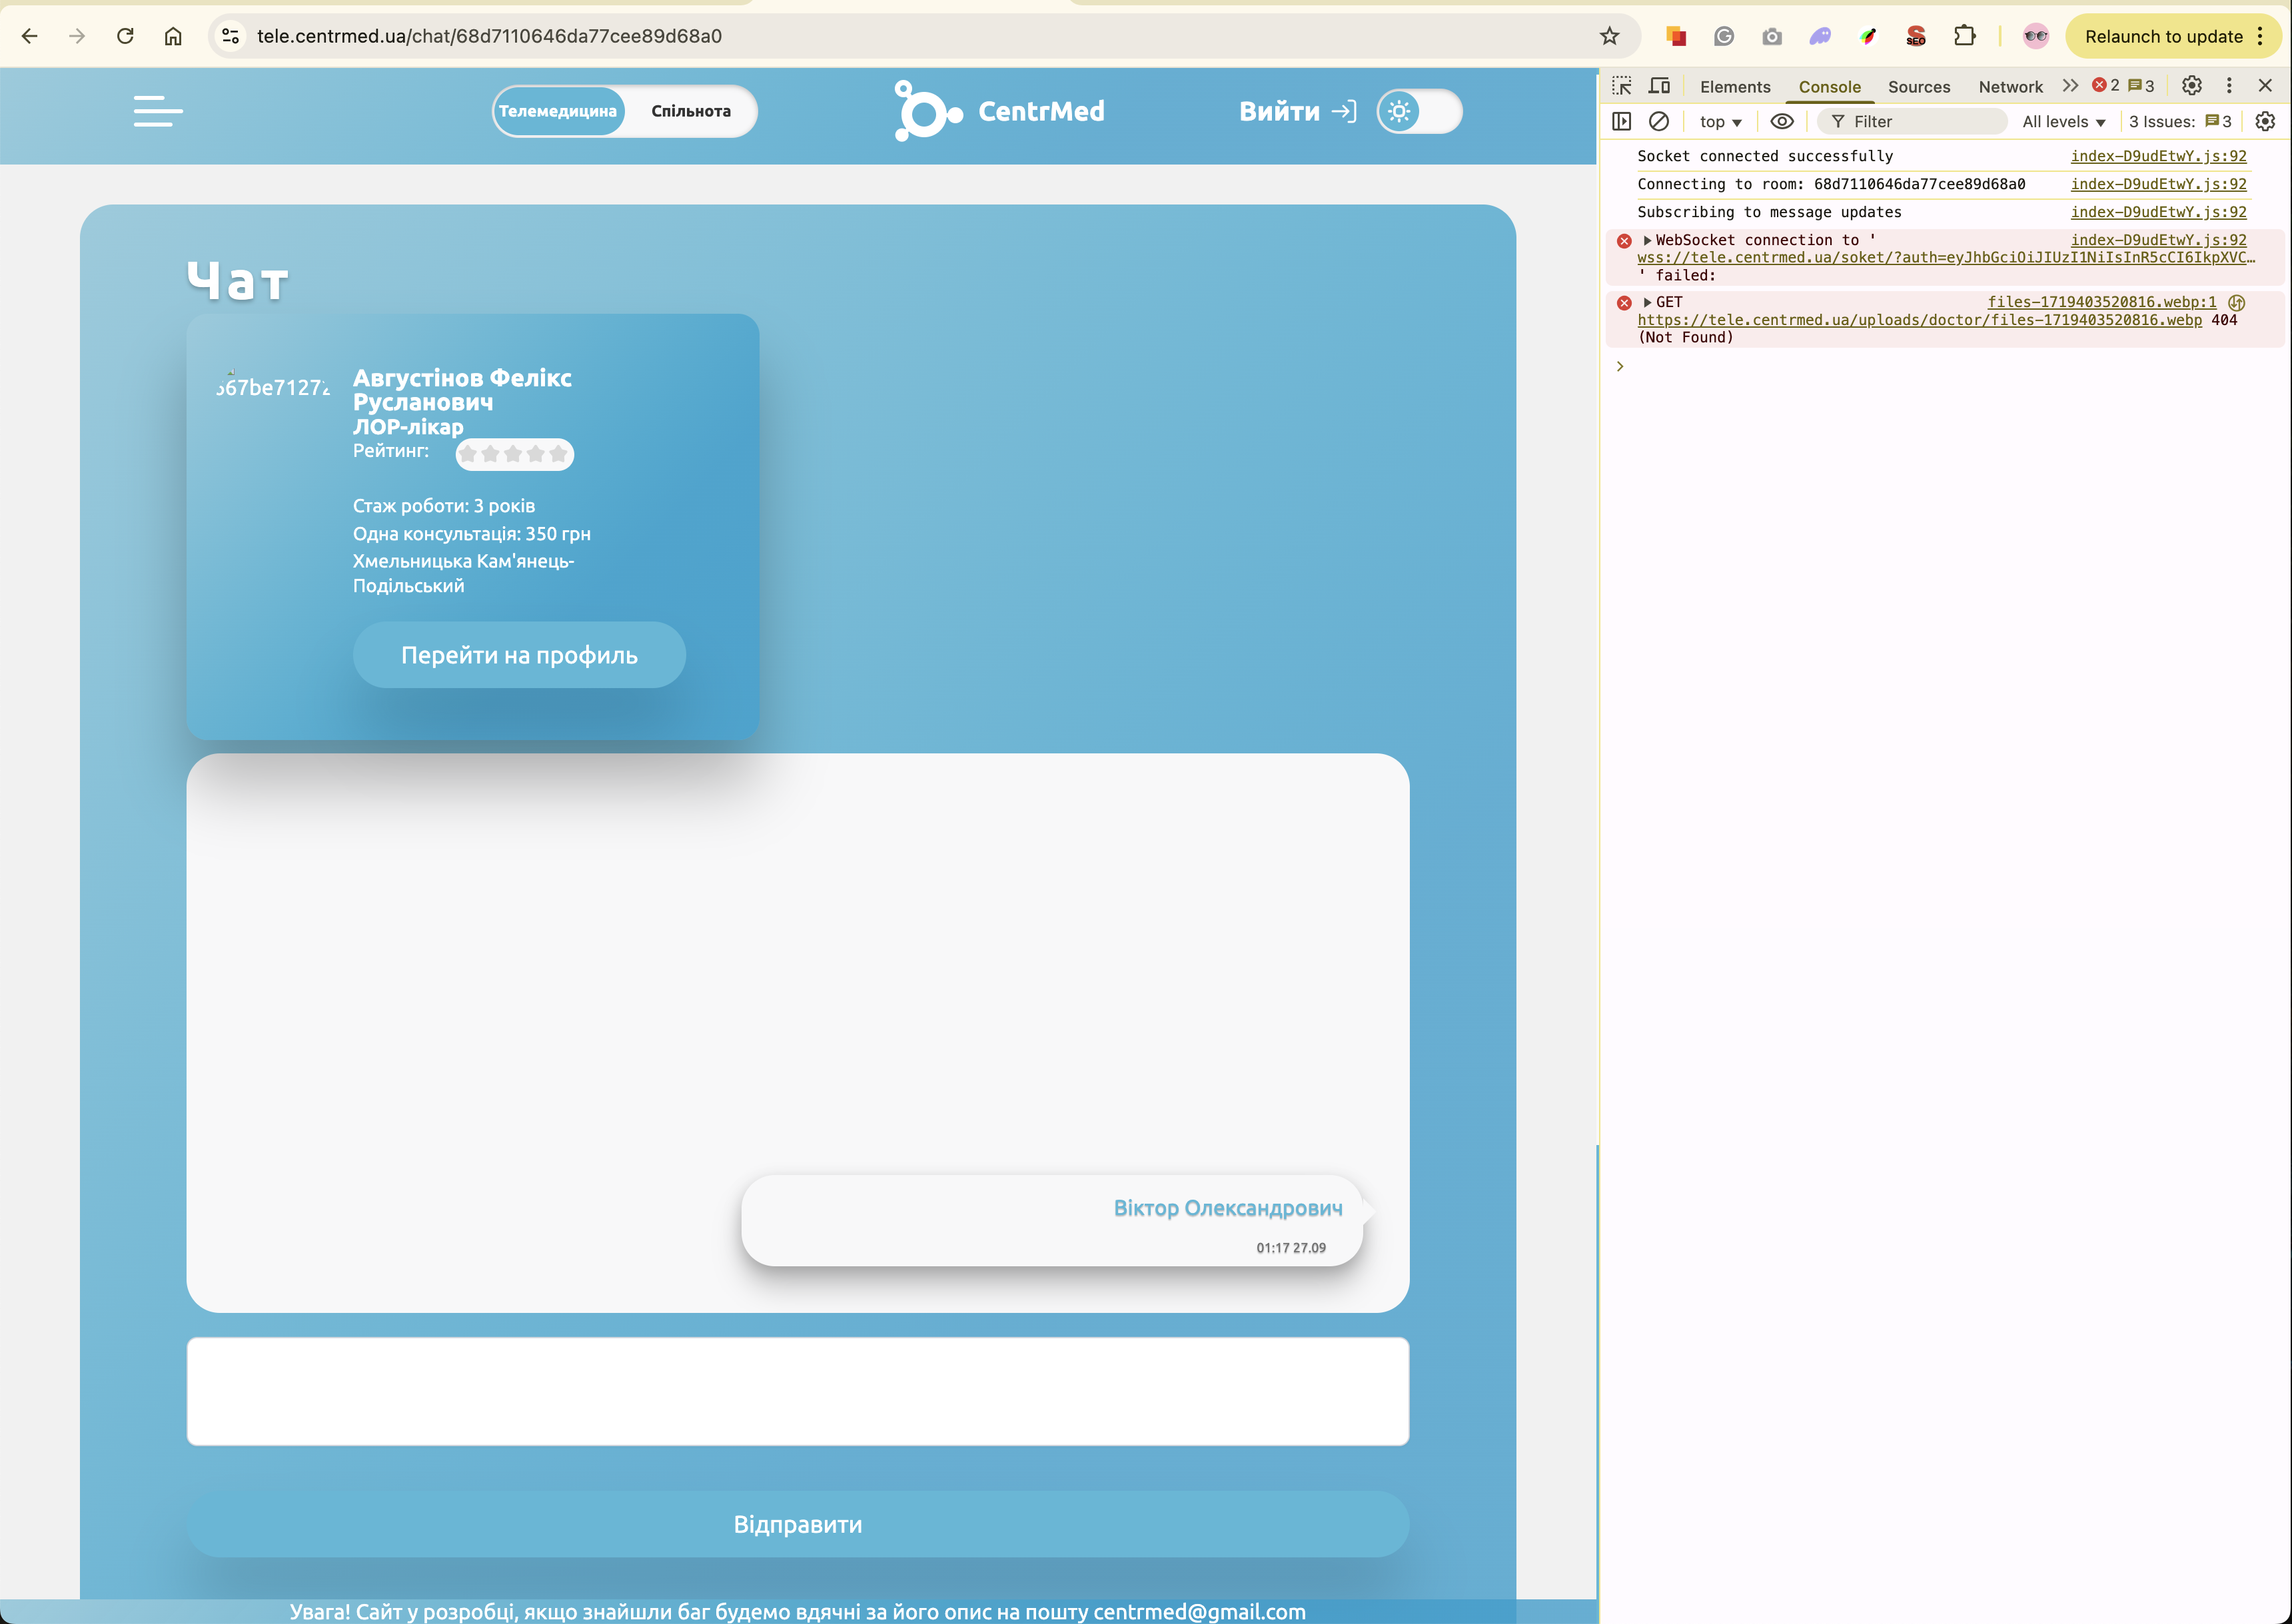This screenshot has height=1624, width=2292.
Task: Switch to the Спільнота mode
Action: click(690, 111)
